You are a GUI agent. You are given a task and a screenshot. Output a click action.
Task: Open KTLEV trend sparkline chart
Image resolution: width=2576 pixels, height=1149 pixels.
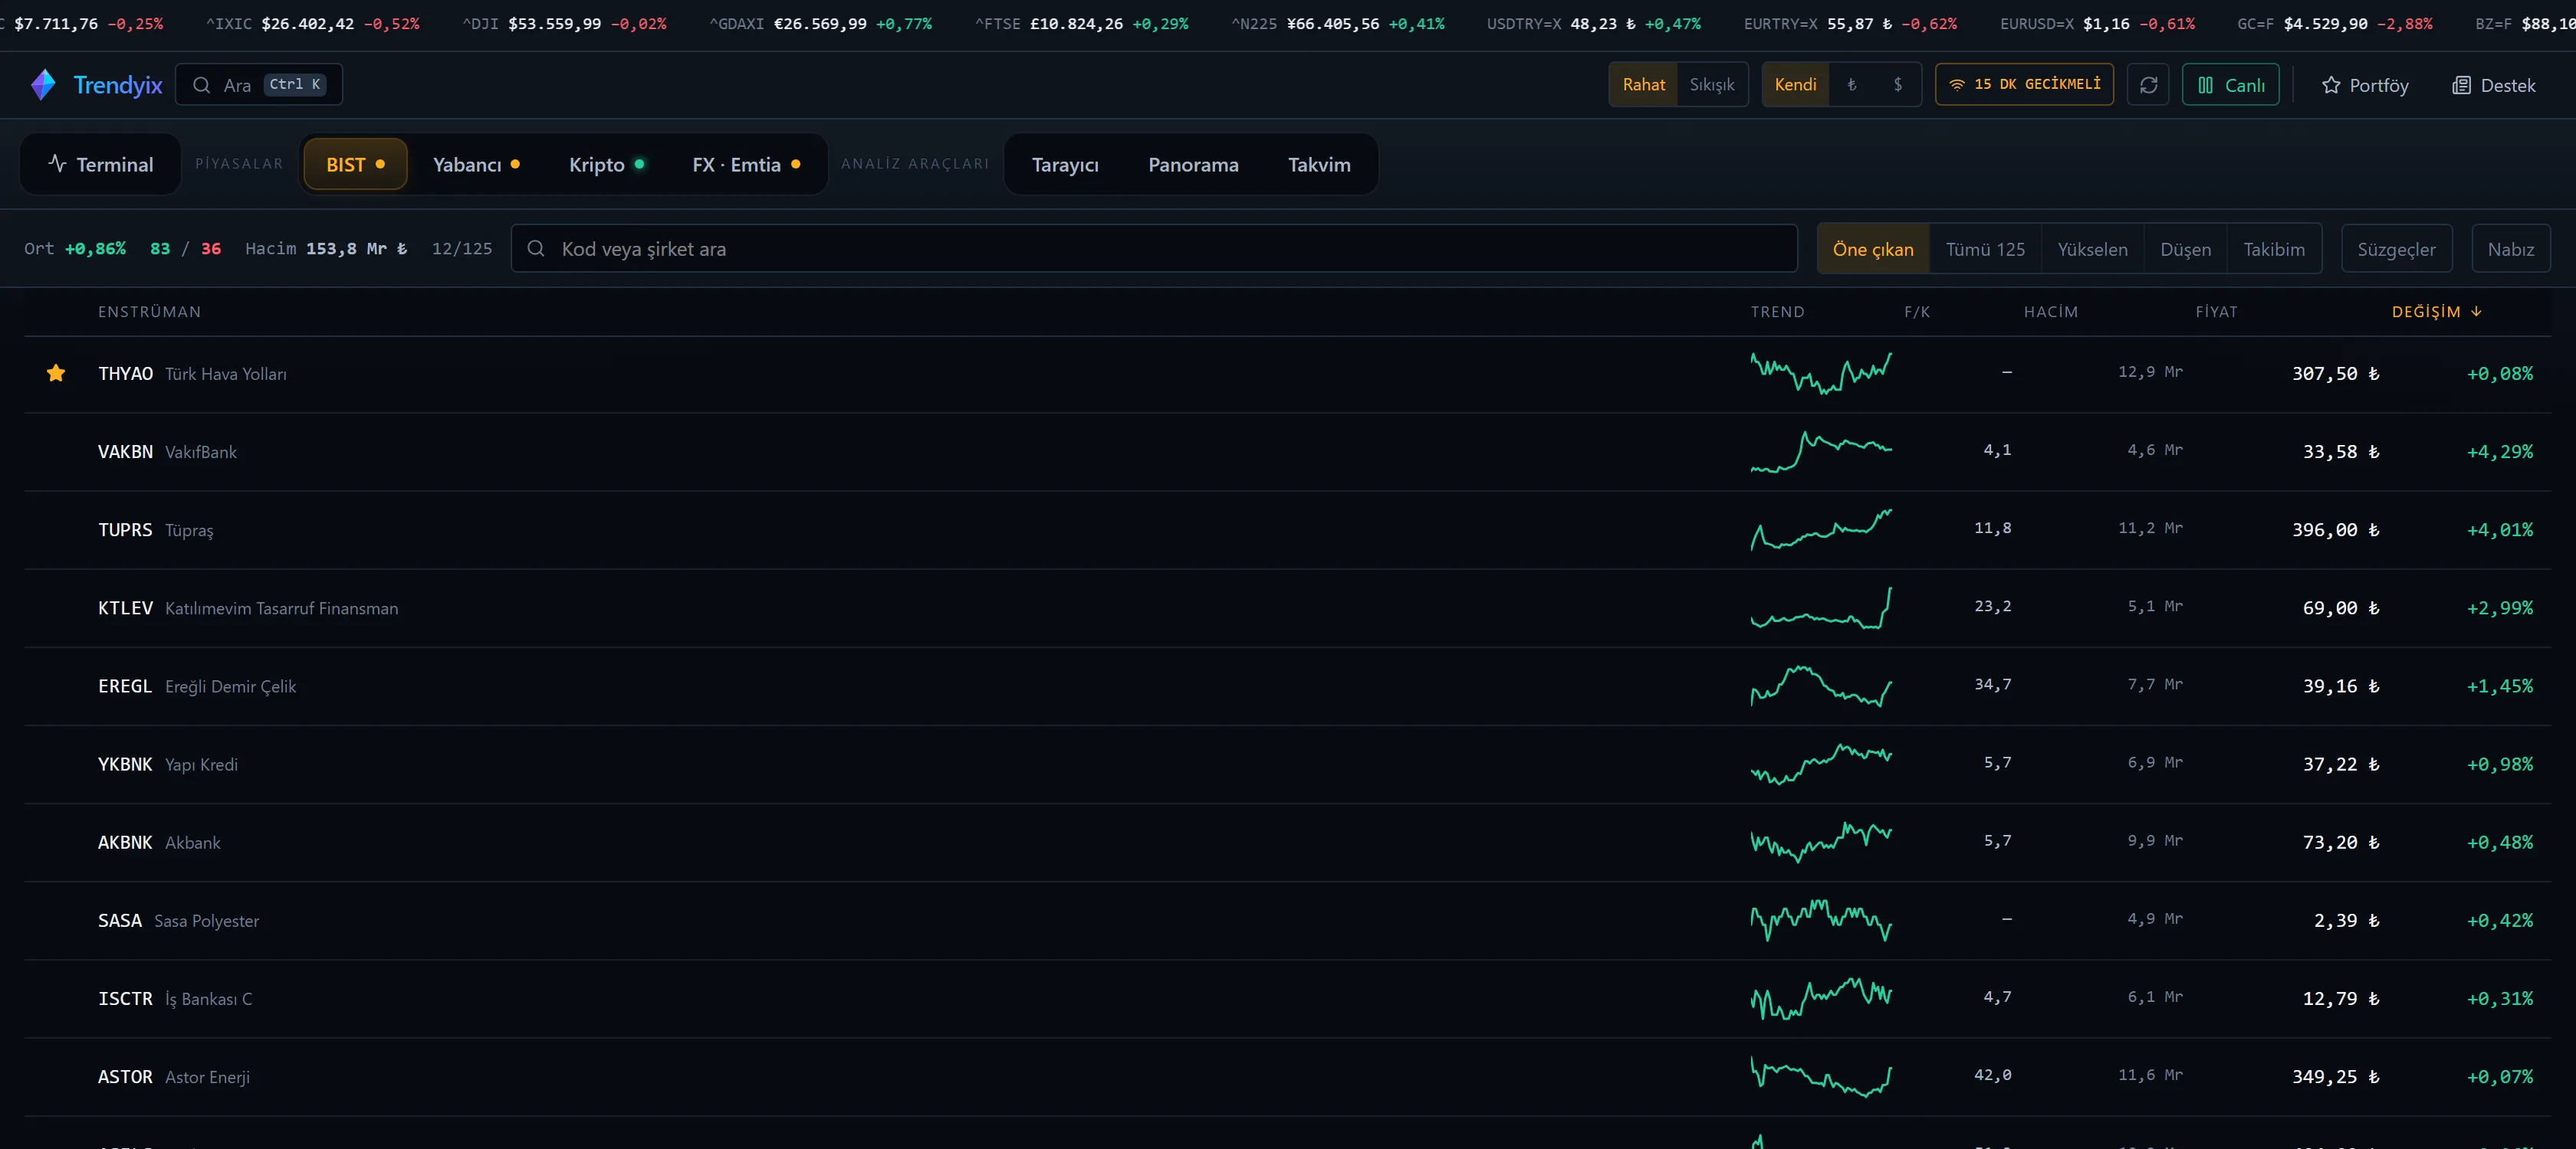1821,607
